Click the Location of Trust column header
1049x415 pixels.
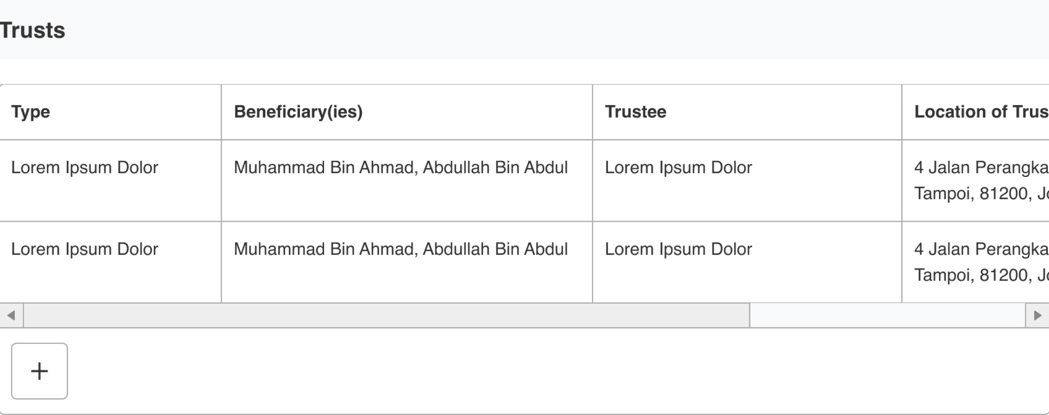976,112
